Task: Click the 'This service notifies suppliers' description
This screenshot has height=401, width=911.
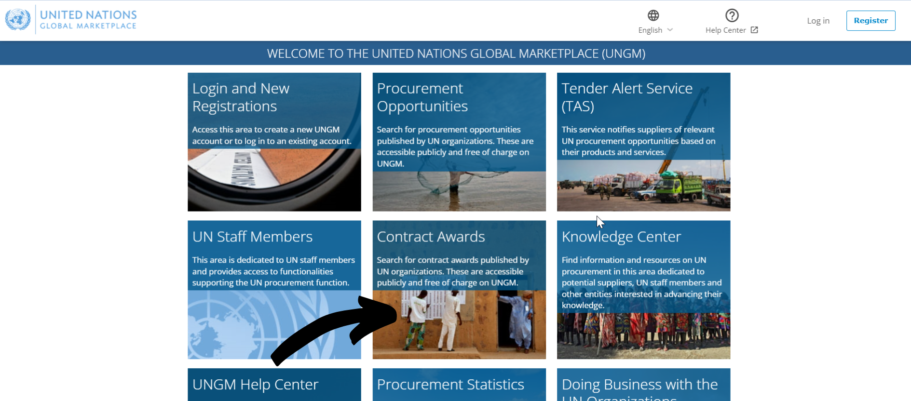Action: (x=639, y=141)
